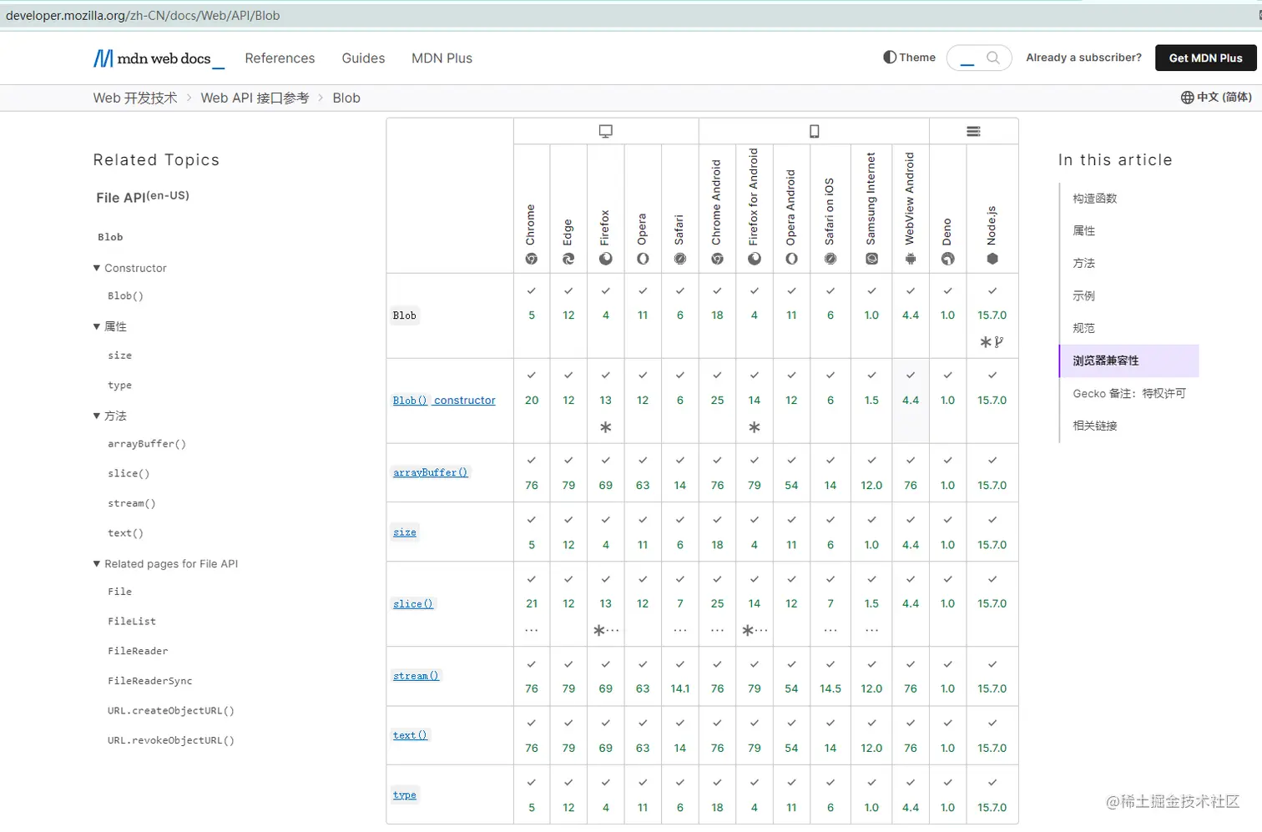The image size is (1262, 832).
Task: Open the References menu
Action: point(280,58)
